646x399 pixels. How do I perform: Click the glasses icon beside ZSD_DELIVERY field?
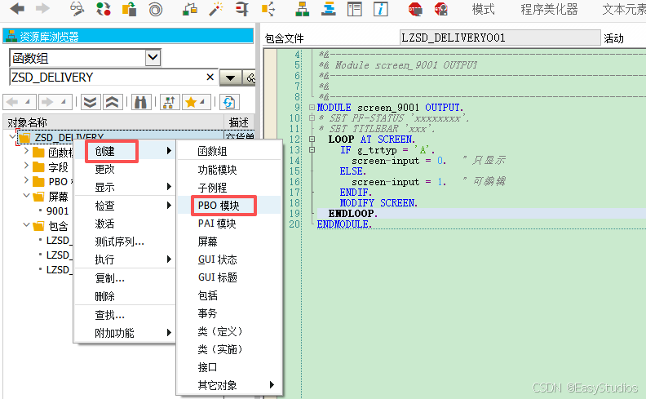[250, 78]
